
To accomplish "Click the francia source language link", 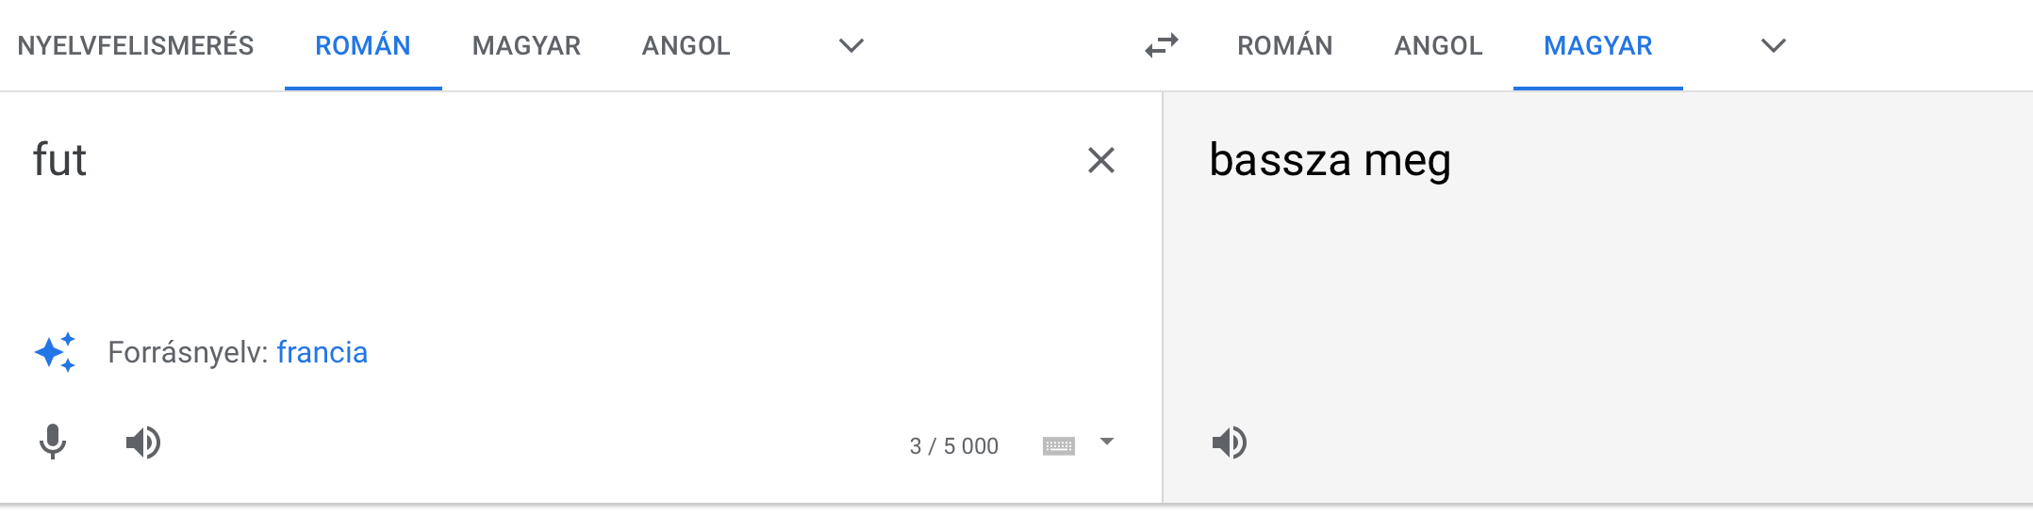I will click(322, 352).
